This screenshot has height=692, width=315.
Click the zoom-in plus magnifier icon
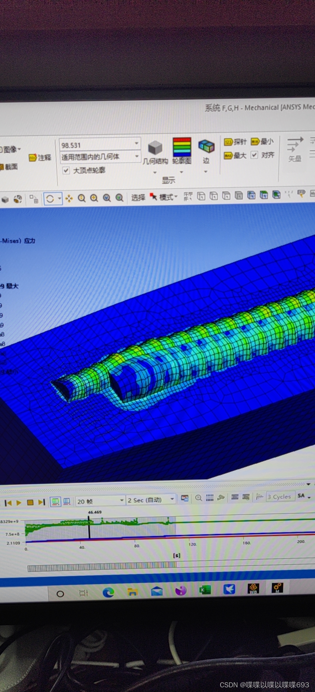coord(94,198)
